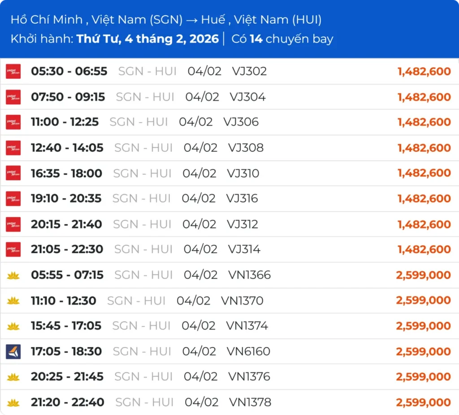459x415 pixels.
Task: Select the 2,599,000 fare for VN1370
Action: (423, 300)
